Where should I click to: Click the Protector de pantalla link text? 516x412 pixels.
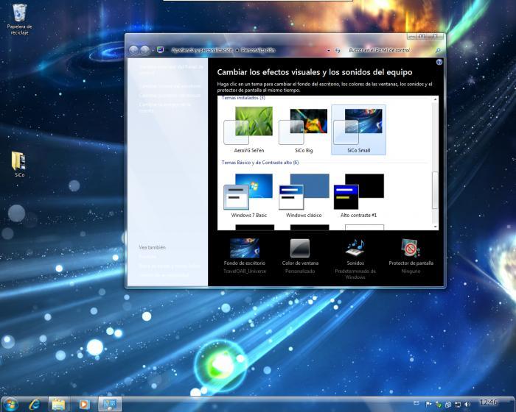pos(411,263)
